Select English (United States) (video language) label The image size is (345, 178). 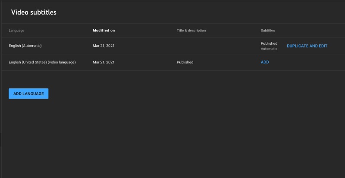pos(42,62)
